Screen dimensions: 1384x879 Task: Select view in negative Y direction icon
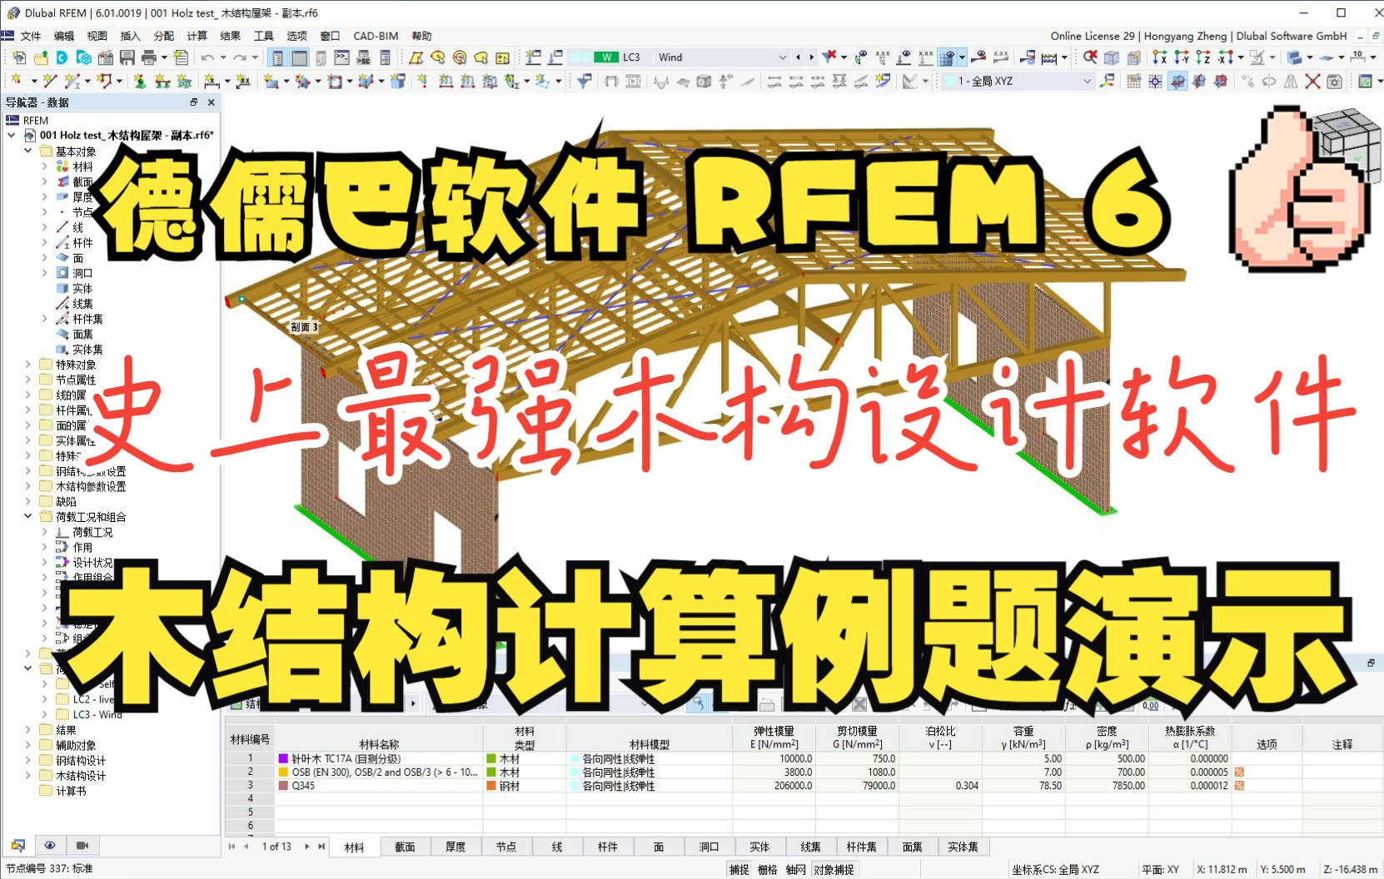(1182, 57)
